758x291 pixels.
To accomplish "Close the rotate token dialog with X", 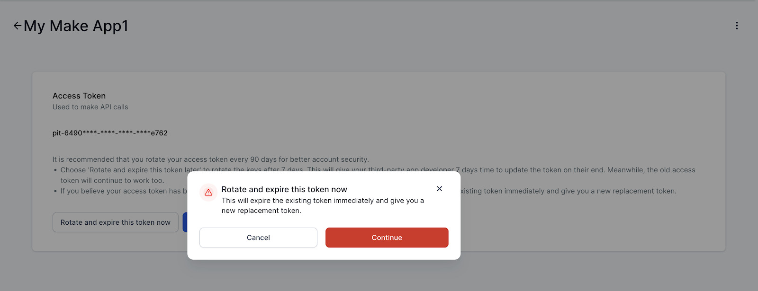I will (440, 189).
